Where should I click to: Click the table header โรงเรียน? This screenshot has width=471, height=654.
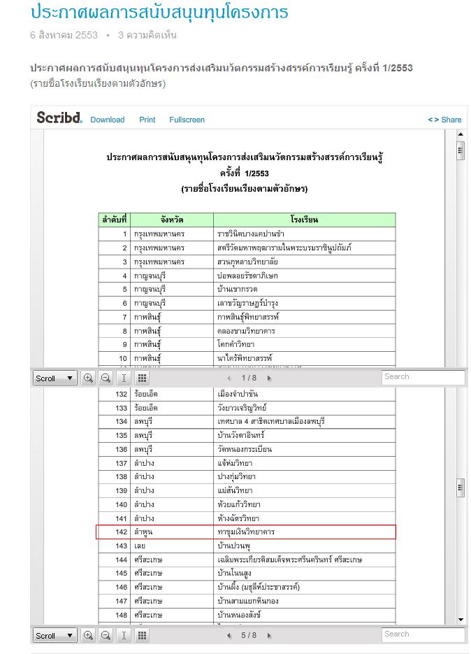click(304, 220)
